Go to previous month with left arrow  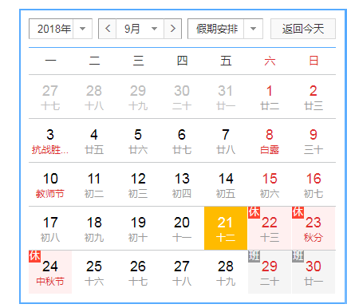tap(108, 29)
